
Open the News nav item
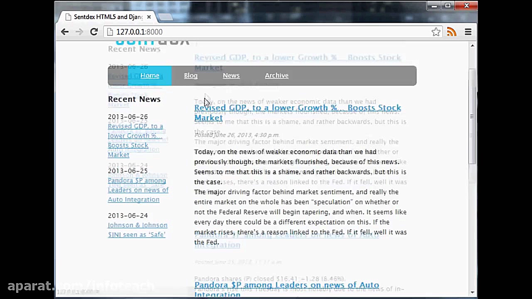click(231, 76)
